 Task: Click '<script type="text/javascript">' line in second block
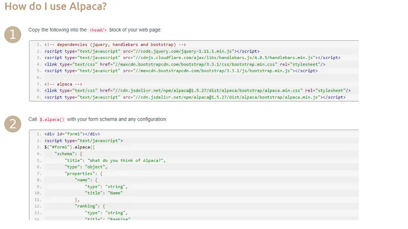click(x=84, y=140)
